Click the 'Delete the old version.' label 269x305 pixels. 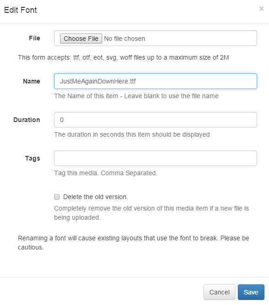click(x=96, y=197)
